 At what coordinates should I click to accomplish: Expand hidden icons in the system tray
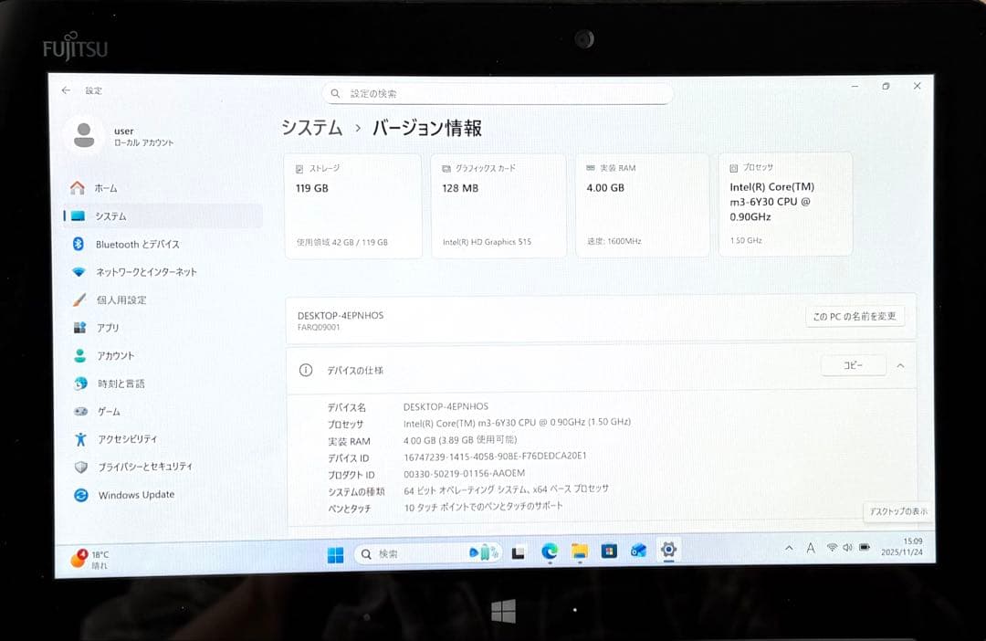point(789,547)
